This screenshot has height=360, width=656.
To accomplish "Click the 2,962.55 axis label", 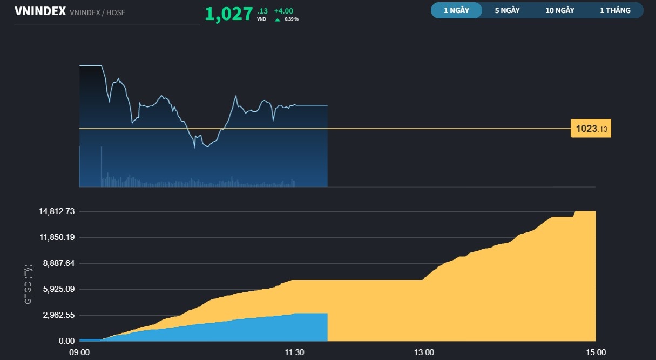I will tap(58, 315).
